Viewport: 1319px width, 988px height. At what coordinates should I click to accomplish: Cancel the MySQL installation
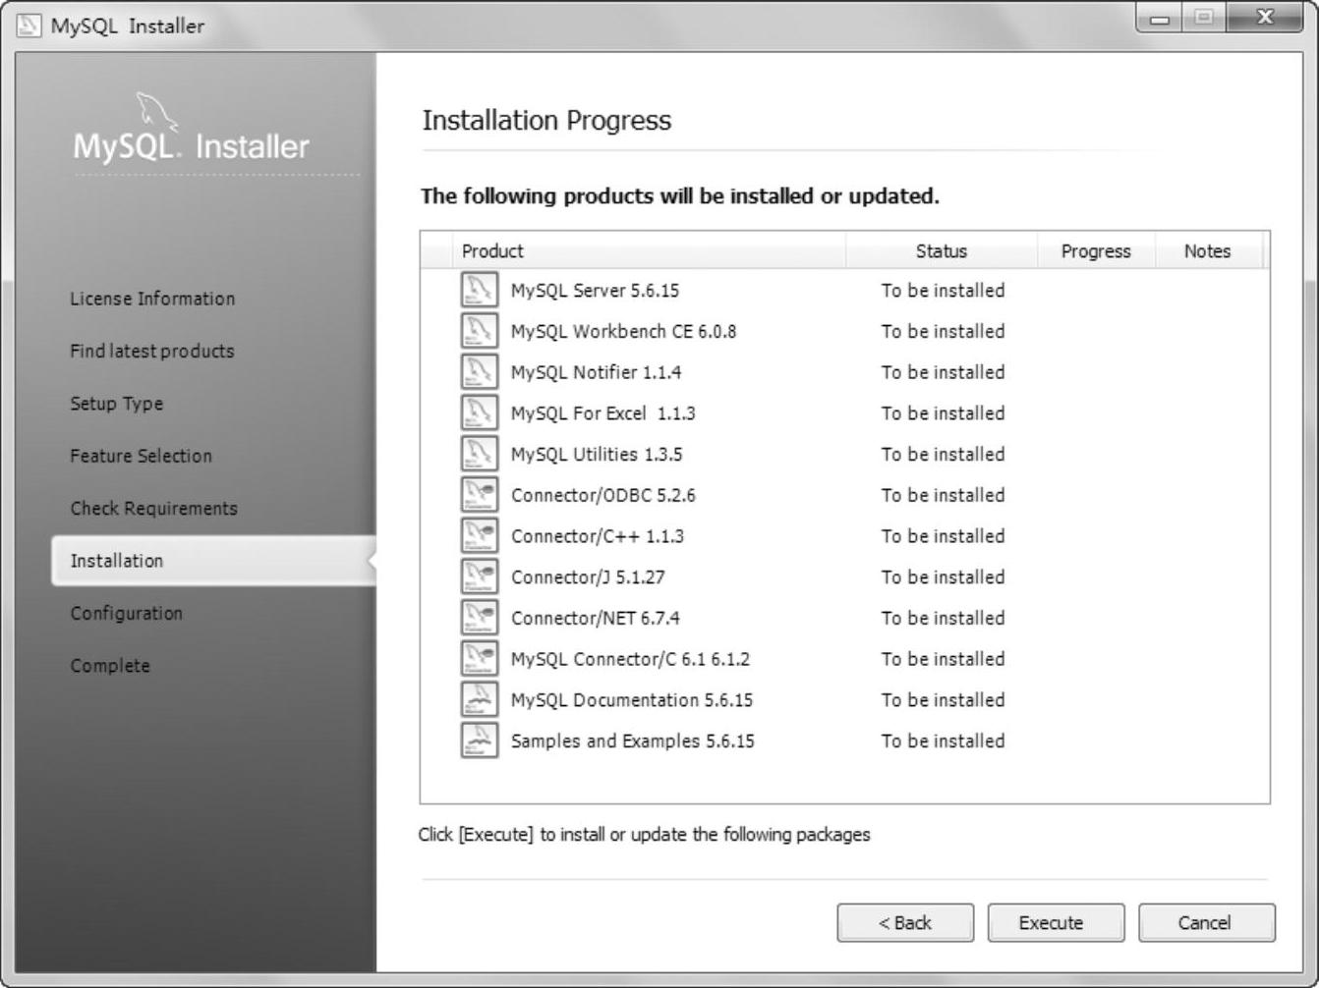tap(1207, 923)
